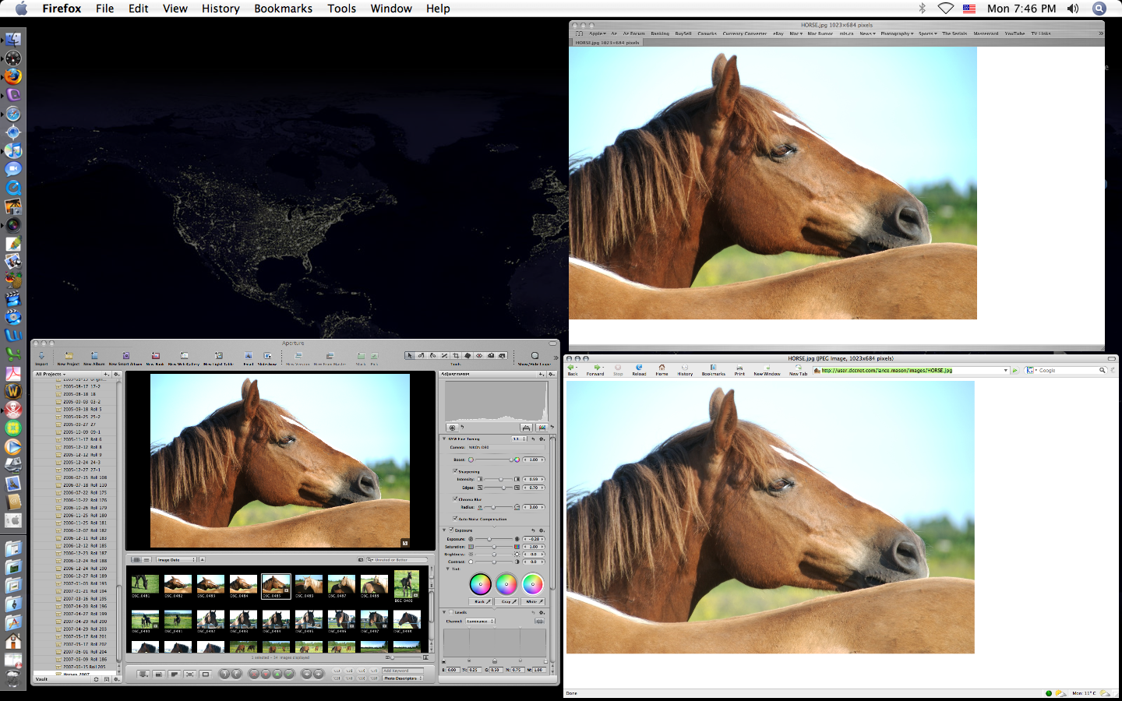Click the Firefox icon in the Dock
Screen dimensions: 1122x701
(13, 76)
